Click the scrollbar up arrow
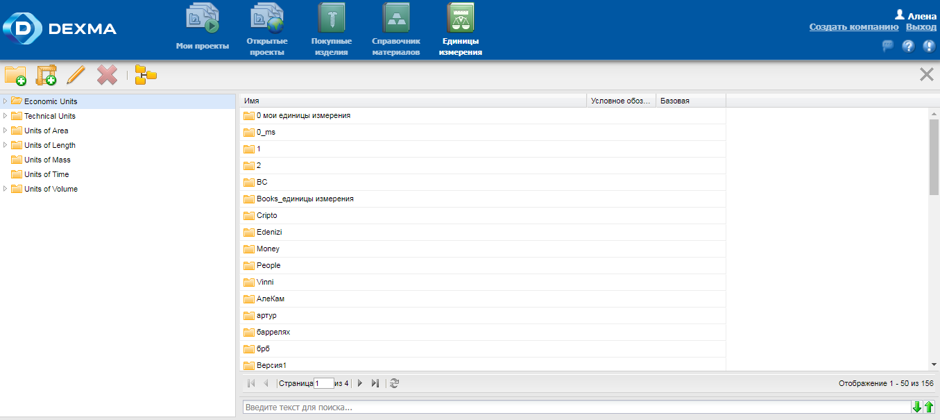940x420 pixels. 934,113
